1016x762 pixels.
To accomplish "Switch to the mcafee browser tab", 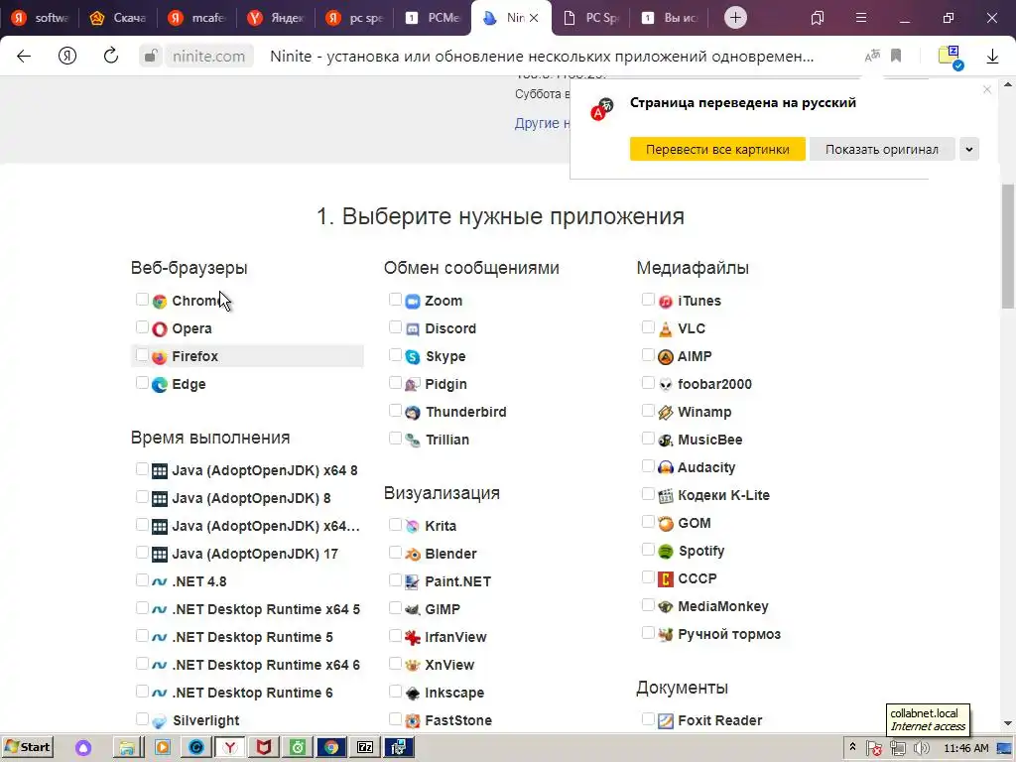I will tap(196, 18).
